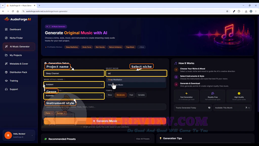Click the instrument search field

point(105,107)
